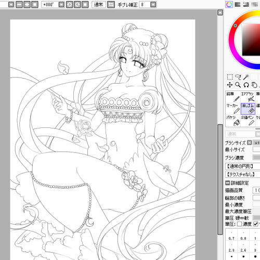Open the 【通常の円形】 brush shape dropdown

pos(243,166)
